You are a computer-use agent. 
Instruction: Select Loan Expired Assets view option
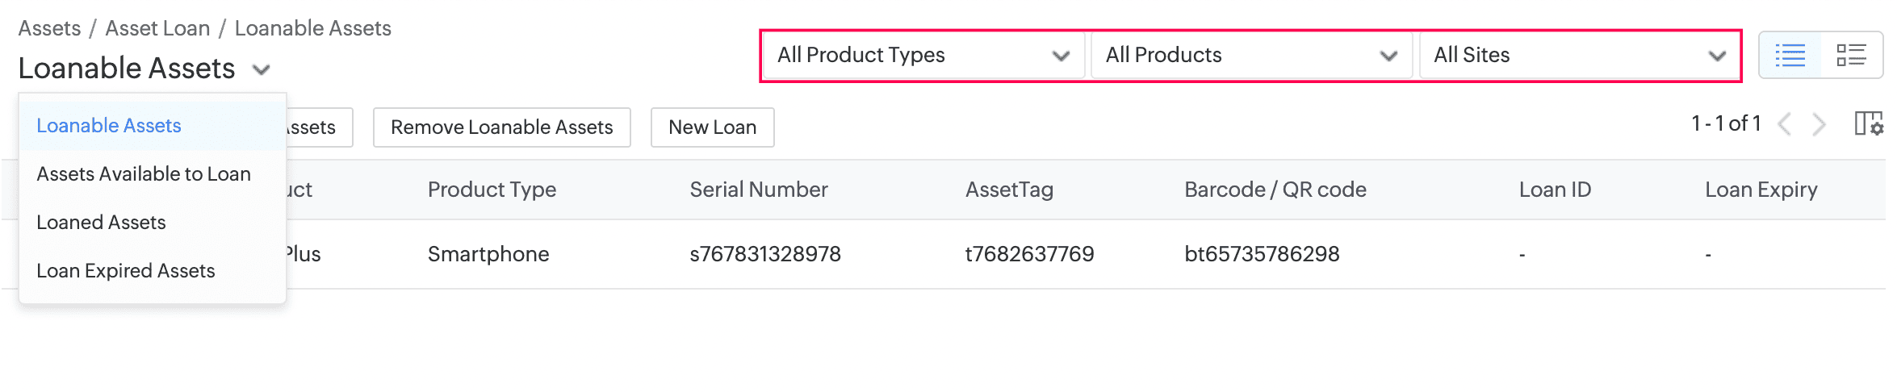(x=126, y=271)
